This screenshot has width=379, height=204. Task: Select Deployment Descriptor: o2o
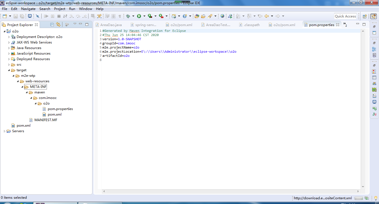click(x=39, y=37)
